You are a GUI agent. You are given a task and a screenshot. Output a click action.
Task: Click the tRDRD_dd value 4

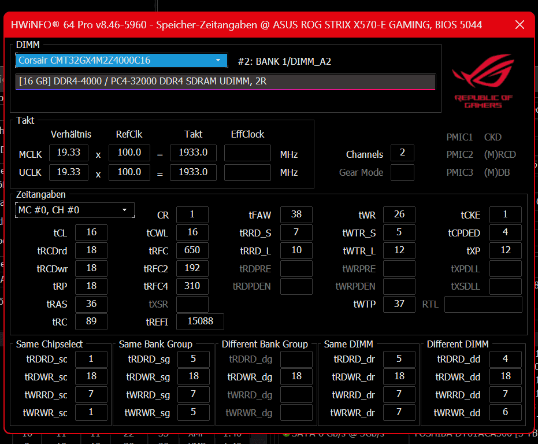click(x=506, y=359)
